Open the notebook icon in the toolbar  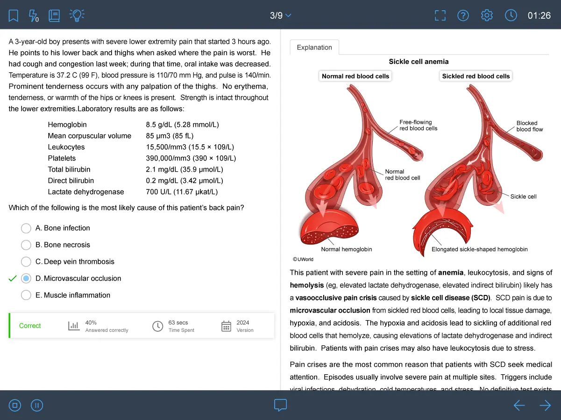(54, 16)
